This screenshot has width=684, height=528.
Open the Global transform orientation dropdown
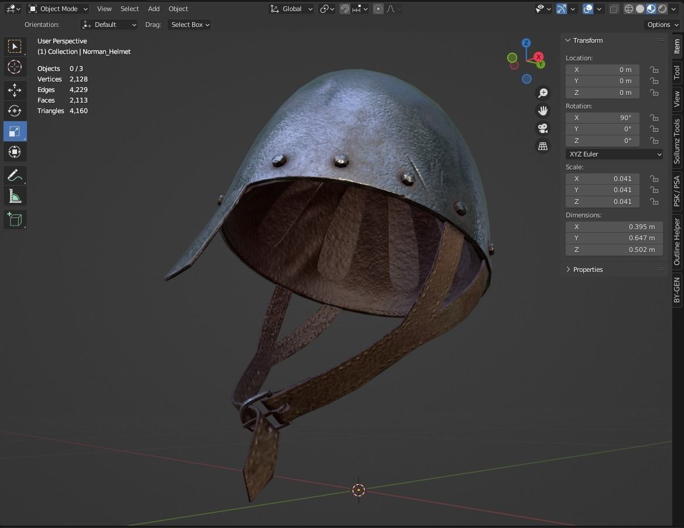click(x=291, y=9)
